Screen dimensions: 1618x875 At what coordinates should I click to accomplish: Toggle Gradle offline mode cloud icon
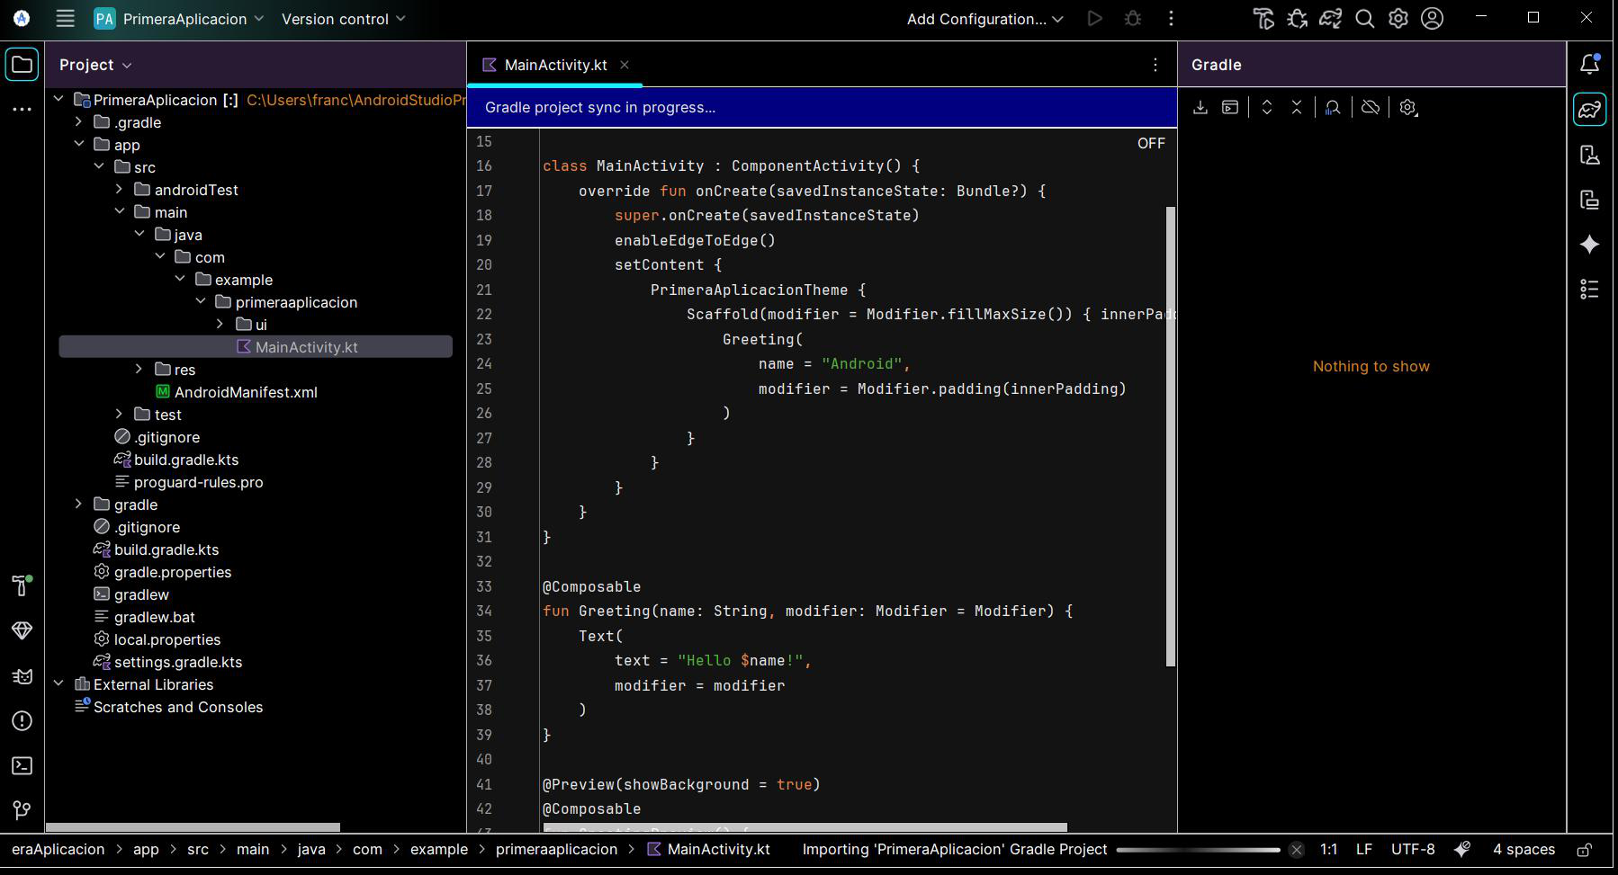[x=1371, y=108]
